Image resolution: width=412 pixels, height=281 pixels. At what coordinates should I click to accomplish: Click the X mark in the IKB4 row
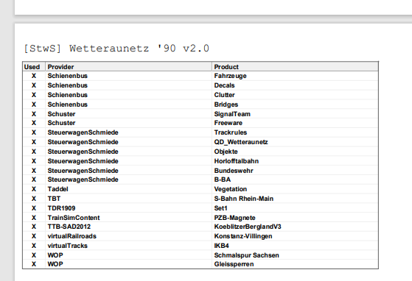click(x=34, y=246)
